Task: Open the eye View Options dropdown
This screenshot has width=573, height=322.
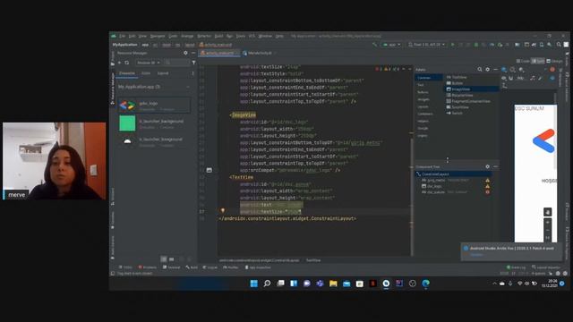Action: click(x=504, y=78)
